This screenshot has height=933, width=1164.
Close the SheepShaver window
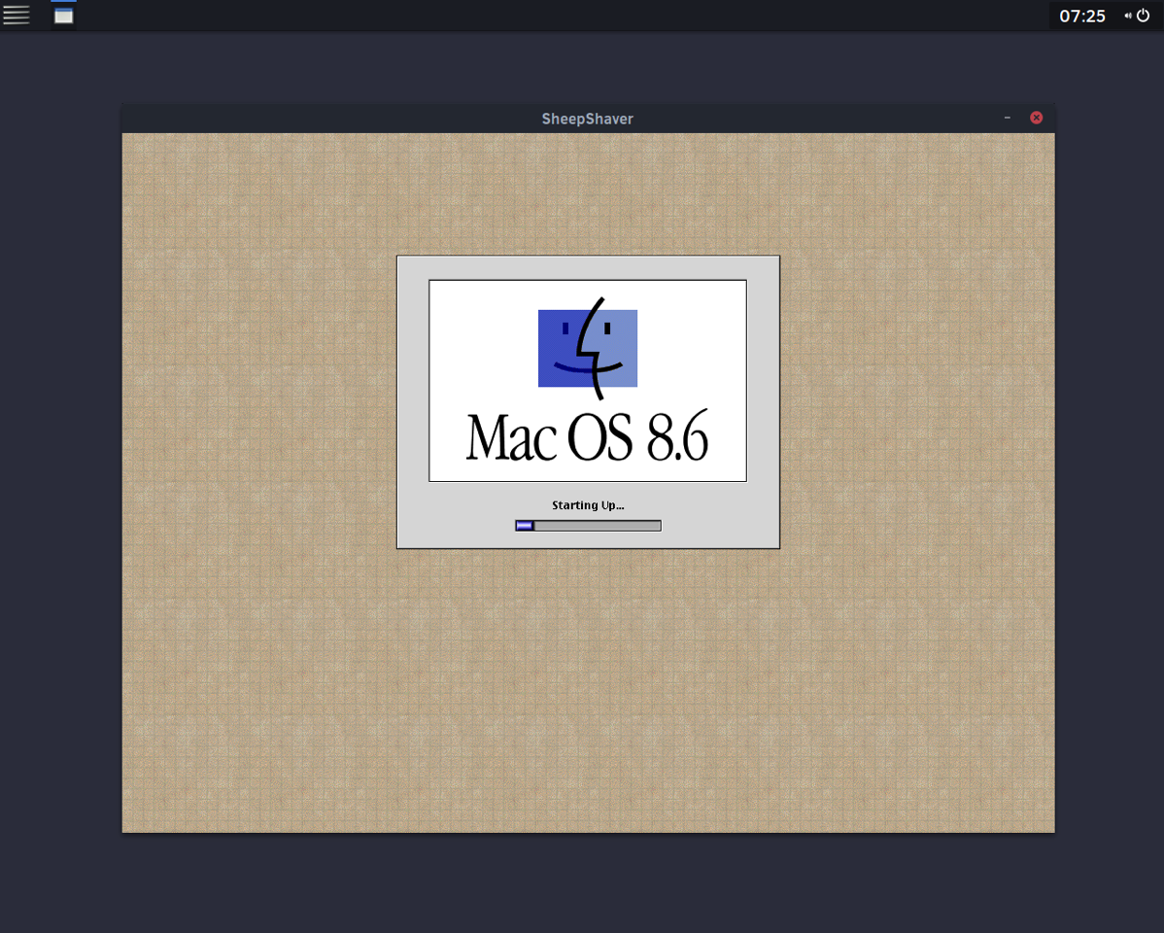coord(1037,118)
